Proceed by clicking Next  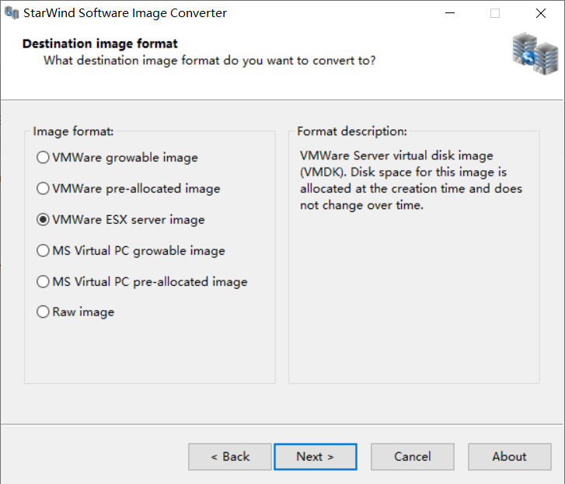click(x=315, y=457)
